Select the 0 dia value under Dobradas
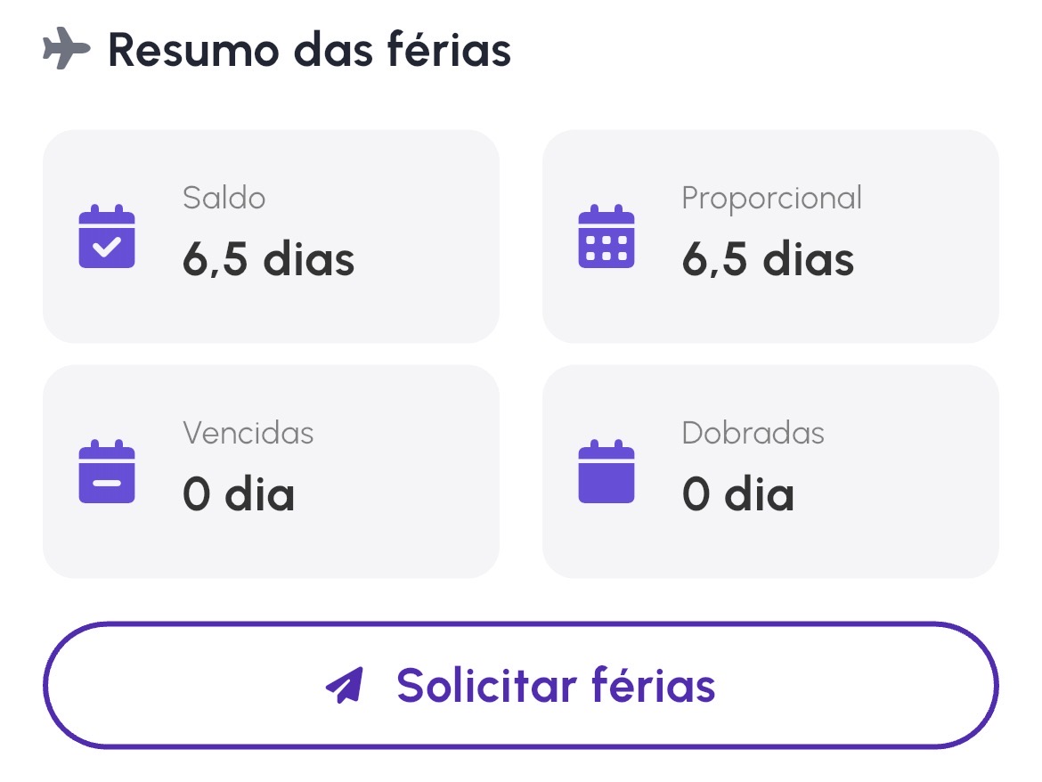The height and width of the screenshot is (782, 1042). pyautogui.click(x=737, y=495)
